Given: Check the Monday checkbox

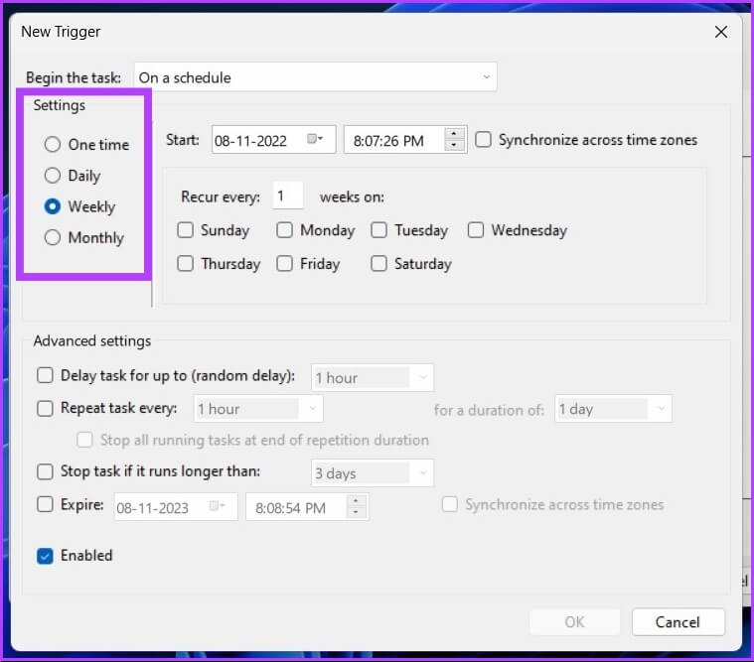Looking at the screenshot, I should pos(284,230).
